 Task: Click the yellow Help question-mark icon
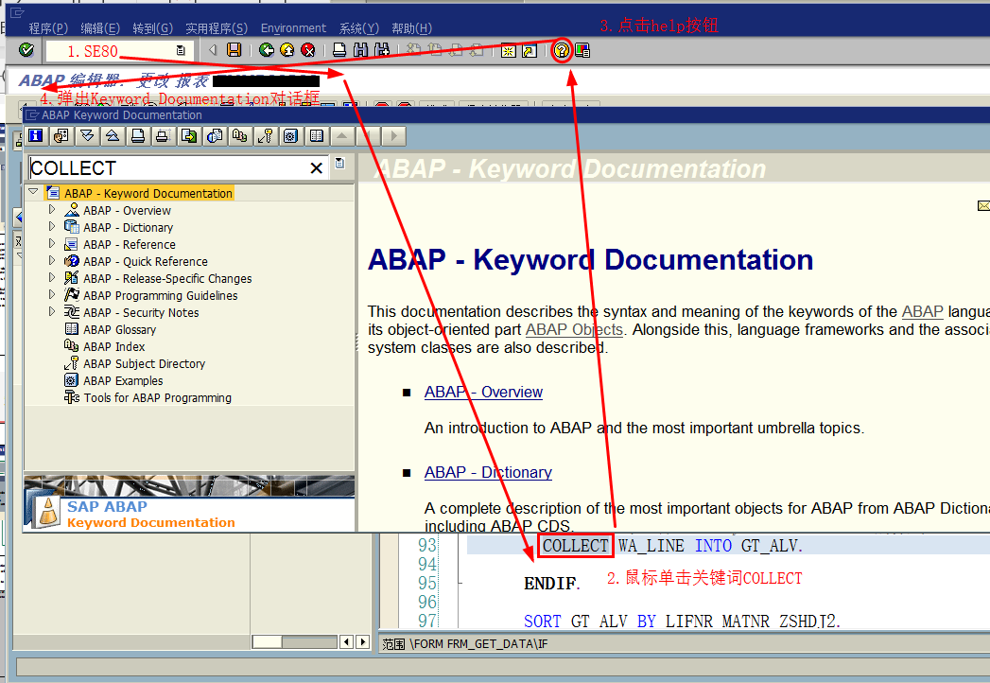[562, 50]
